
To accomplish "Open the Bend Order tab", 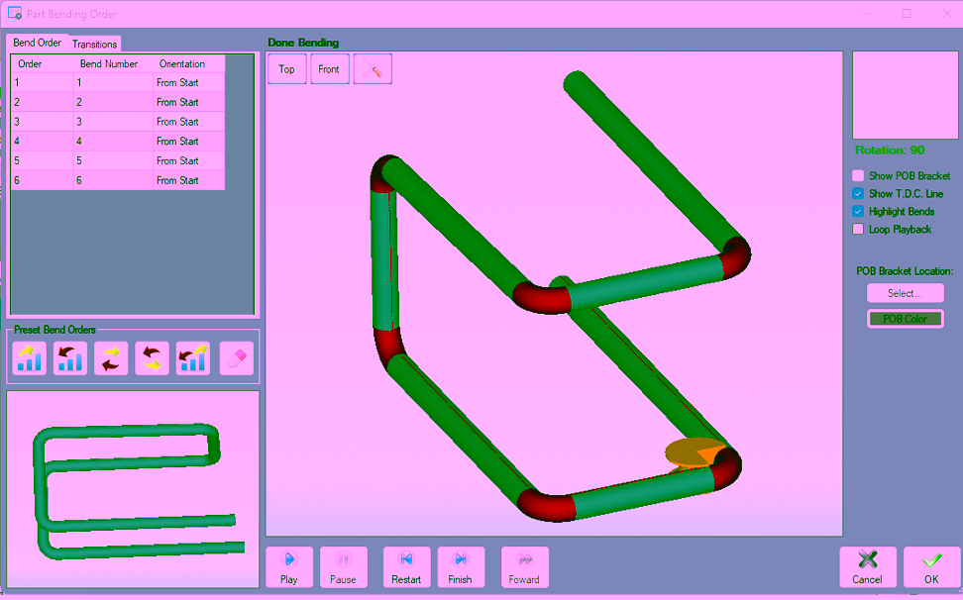I will (37, 43).
